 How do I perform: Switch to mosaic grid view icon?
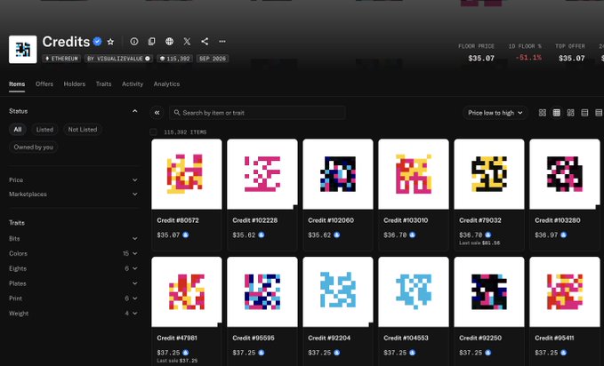tap(570, 113)
